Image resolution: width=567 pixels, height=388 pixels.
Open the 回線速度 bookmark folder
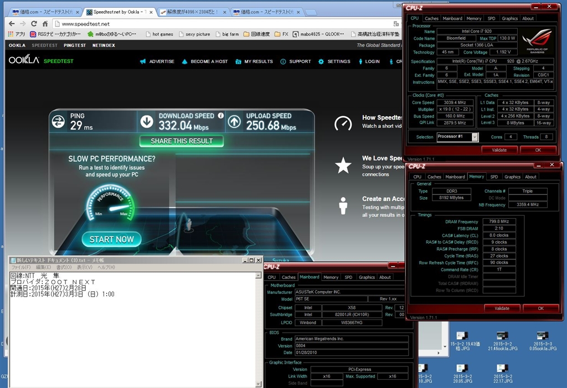257,34
